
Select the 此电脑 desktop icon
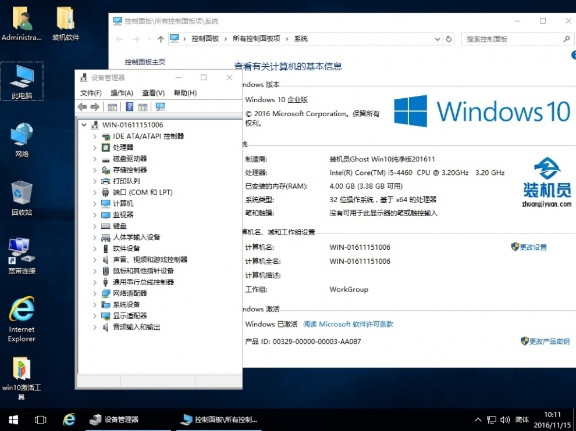pos(22,81)
